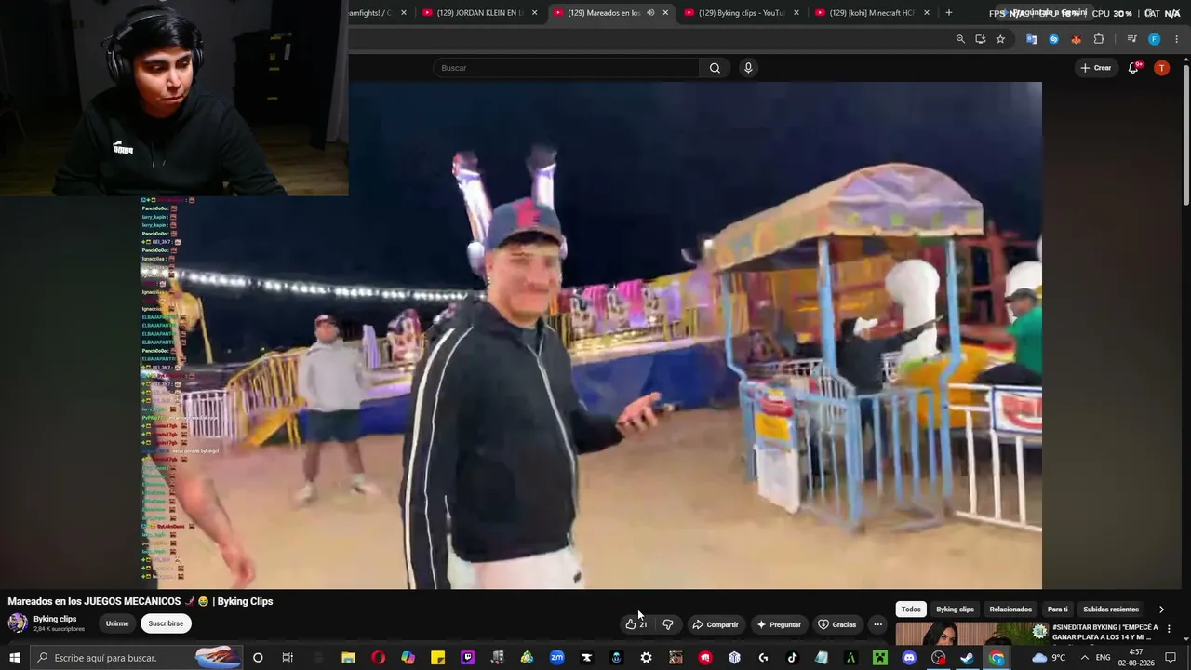The image size is (1191, 670).
Task: Click the Windows taskbar search box
Action: (137, 658)
